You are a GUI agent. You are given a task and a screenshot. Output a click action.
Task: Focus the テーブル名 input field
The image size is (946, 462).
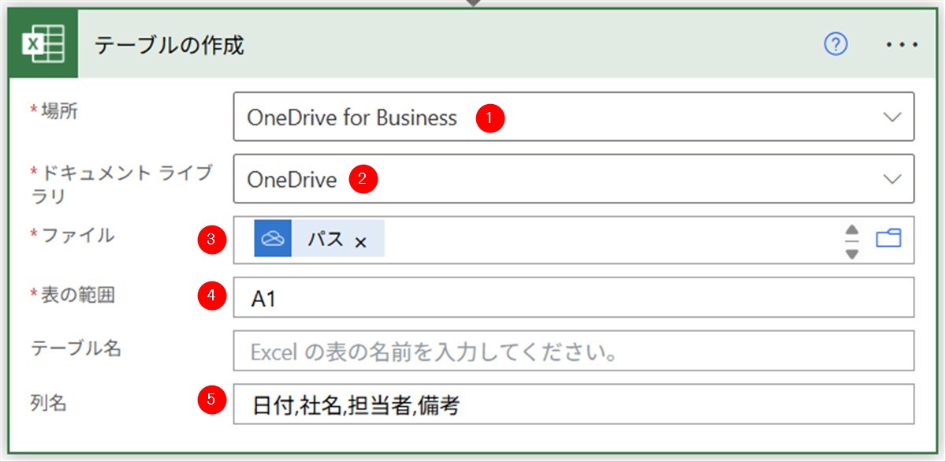(573, 352)
